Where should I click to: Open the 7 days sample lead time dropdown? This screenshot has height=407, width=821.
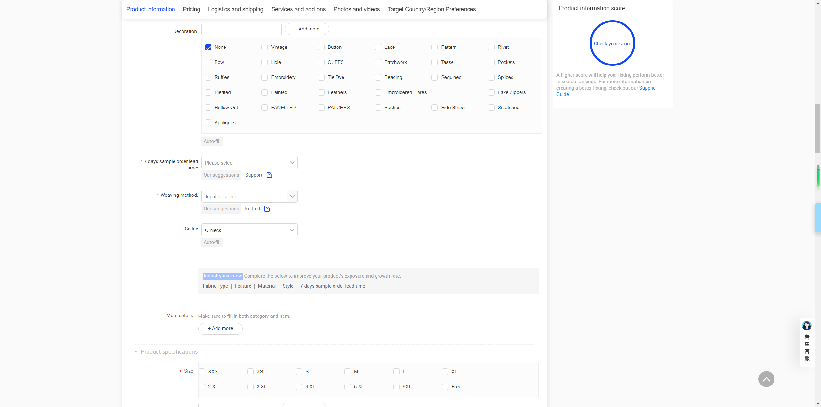(249, 163)
